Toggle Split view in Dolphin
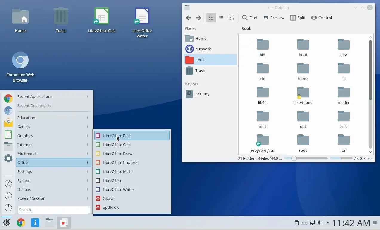Screen dimensions: 380x230 click(x=298, y=18)
